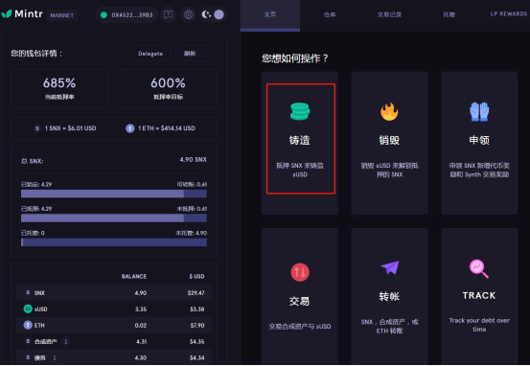Click the sUSD row token icon
This screenshot has width=530, height=366.
click(x=28, y=309)
